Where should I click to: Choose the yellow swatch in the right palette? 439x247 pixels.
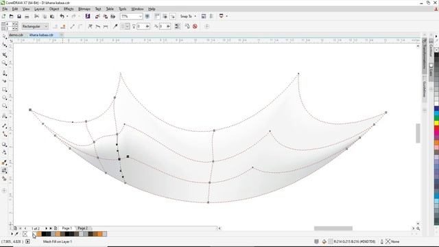click(436, 123)
